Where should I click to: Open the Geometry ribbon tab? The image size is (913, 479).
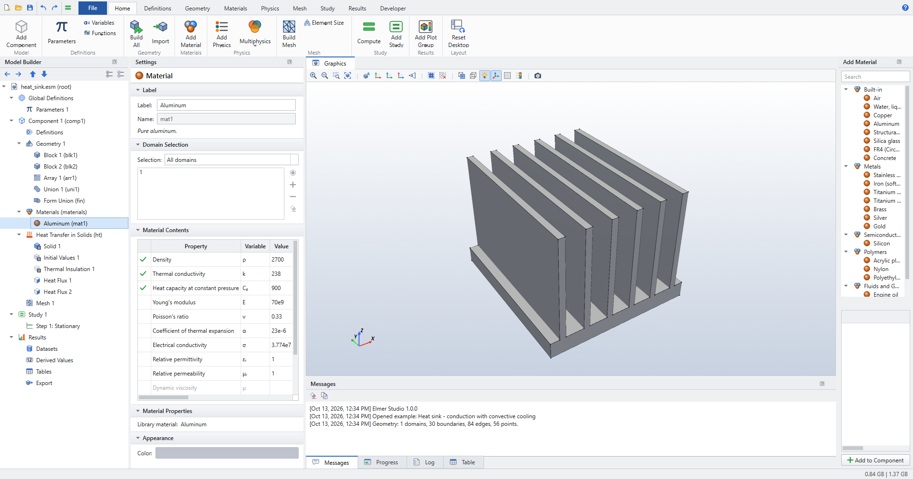pyautogui.click(x=197, y=9)
